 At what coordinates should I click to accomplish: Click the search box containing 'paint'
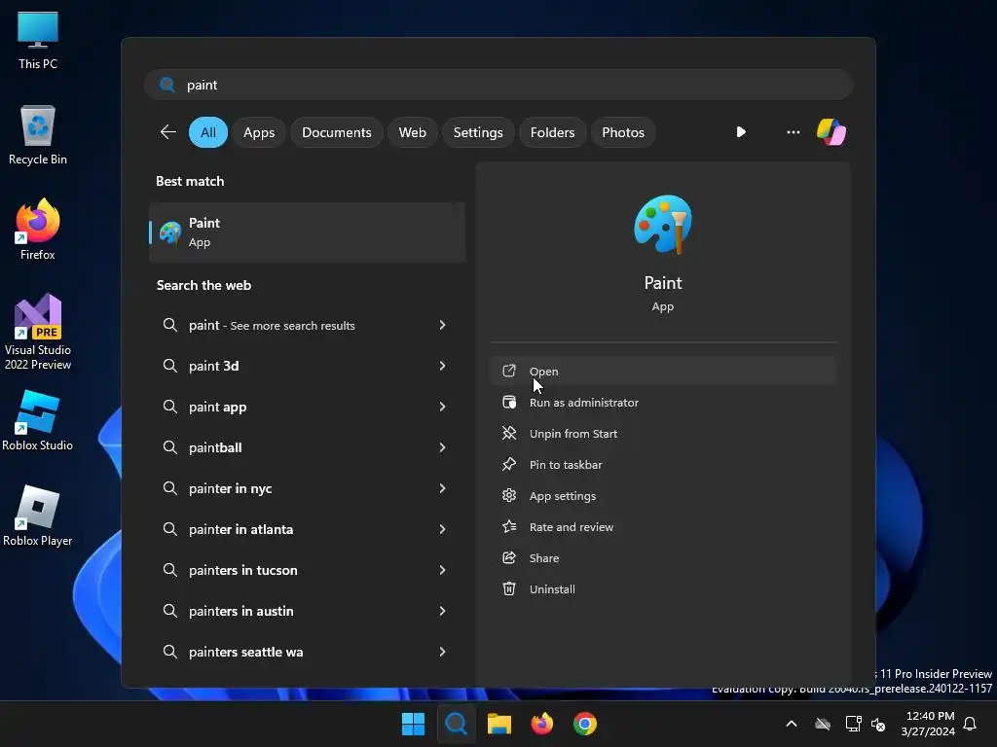[x=498, y=85]
